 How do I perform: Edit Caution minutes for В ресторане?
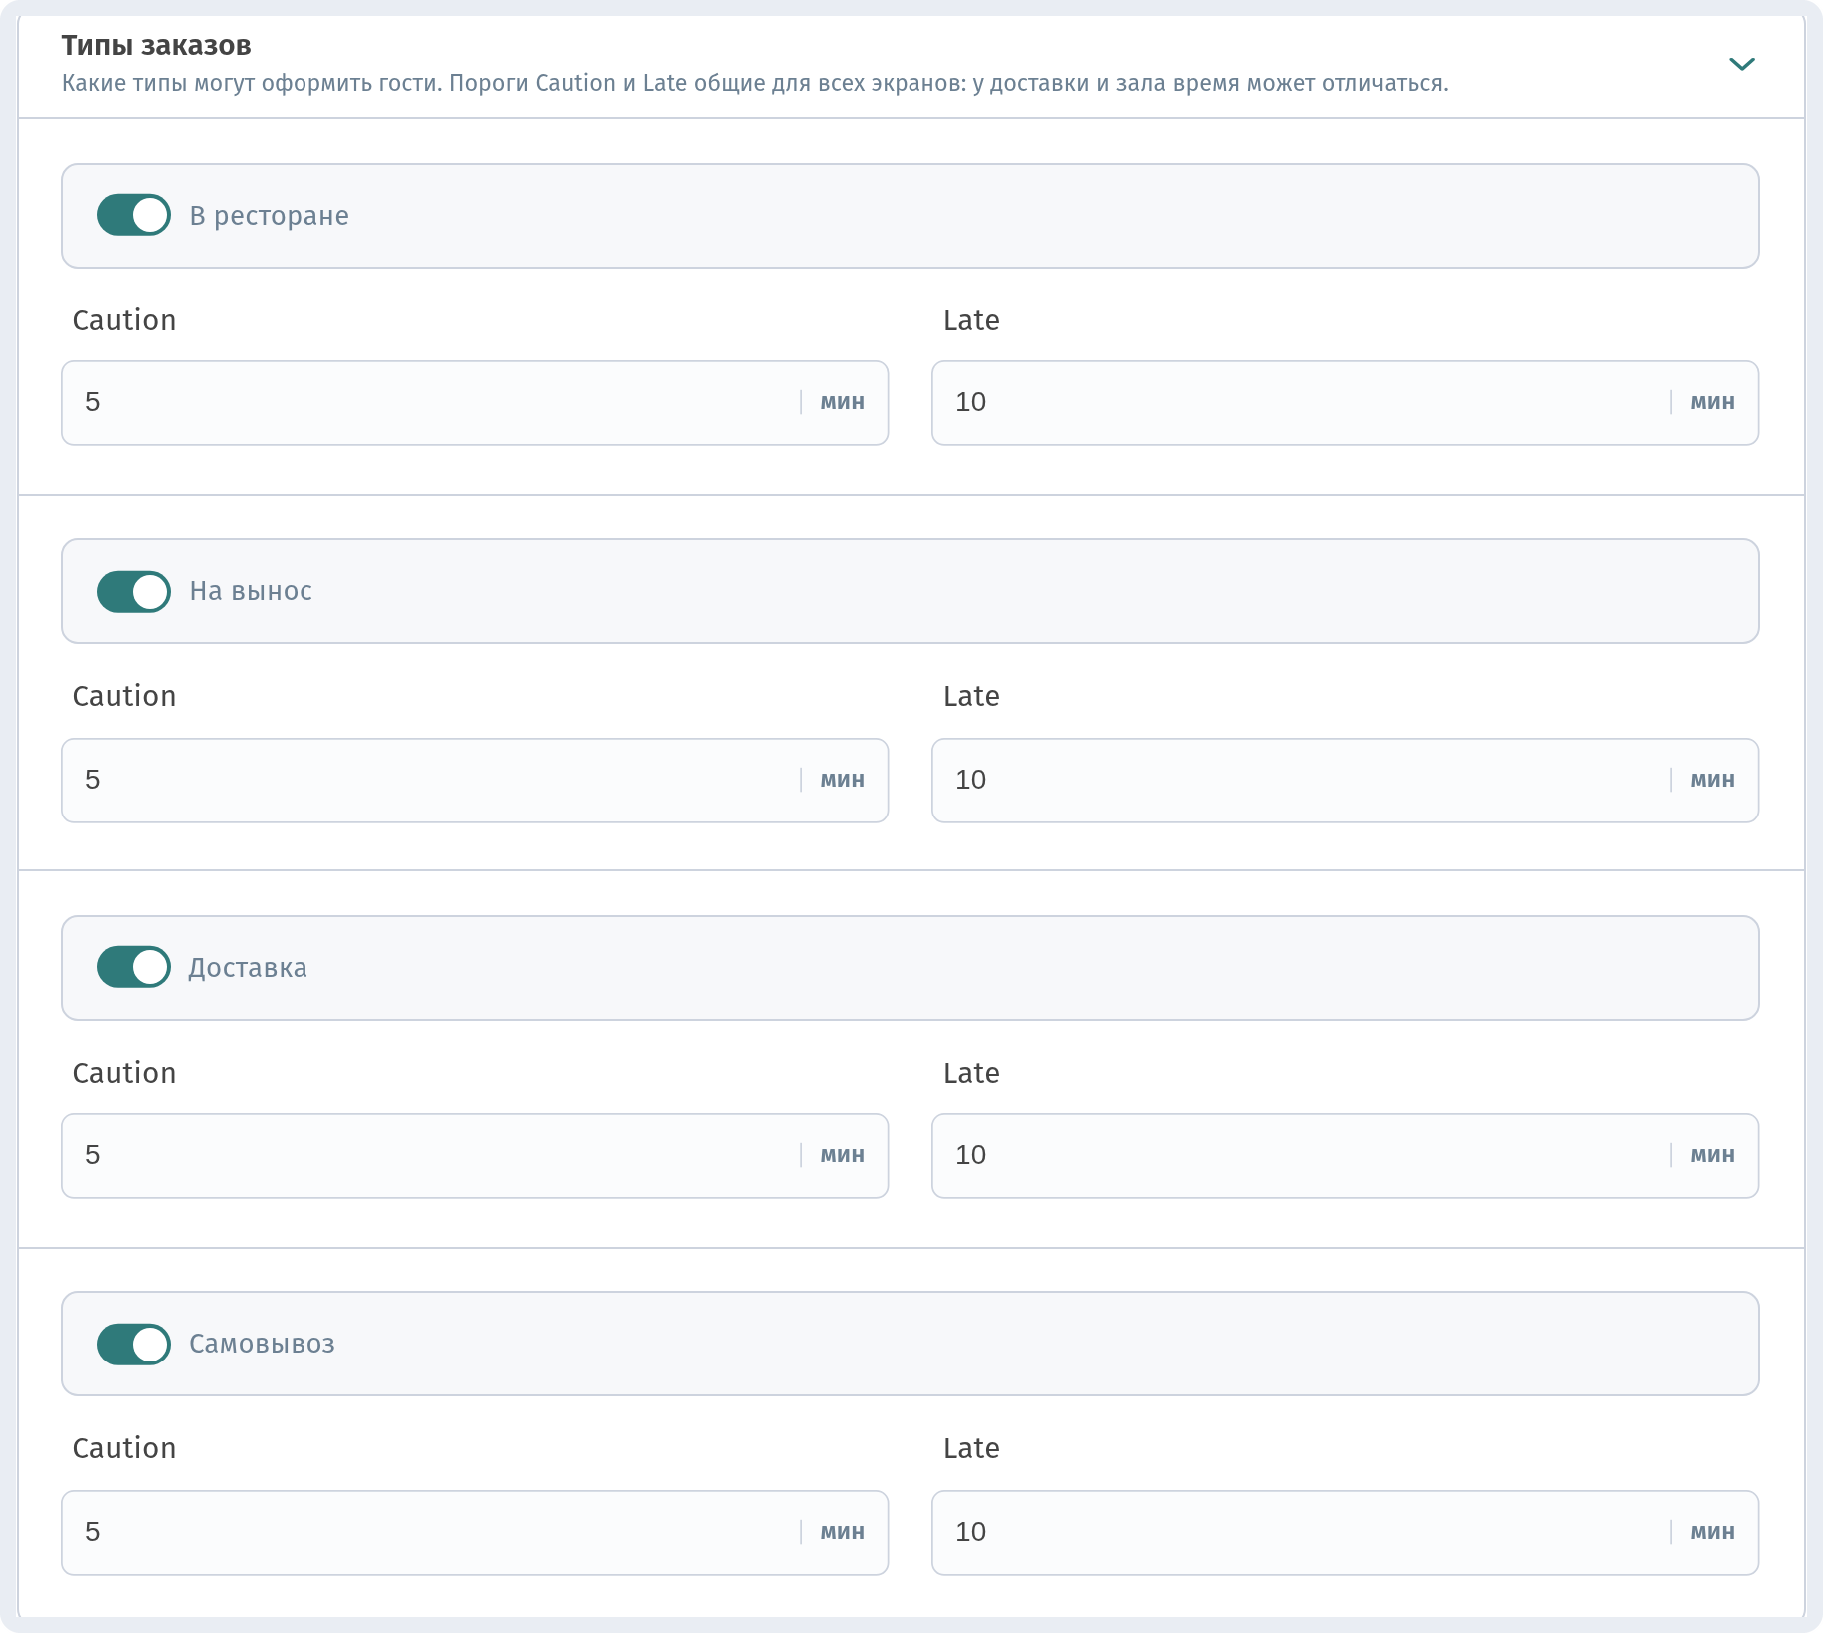475,403
